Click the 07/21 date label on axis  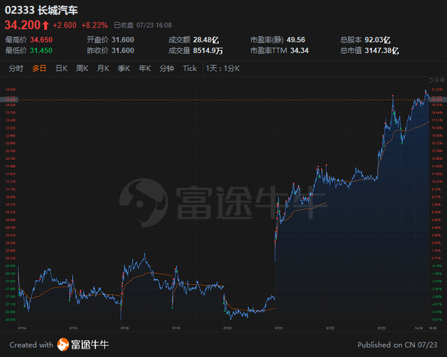click(x=278, y=328)
